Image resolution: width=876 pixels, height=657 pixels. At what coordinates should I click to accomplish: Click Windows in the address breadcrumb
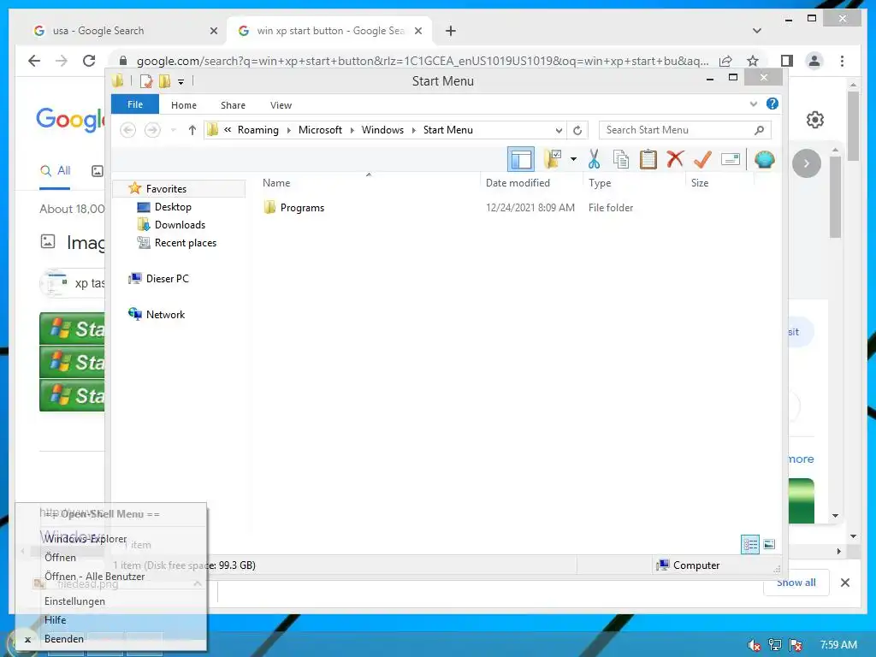coord(382,130)
